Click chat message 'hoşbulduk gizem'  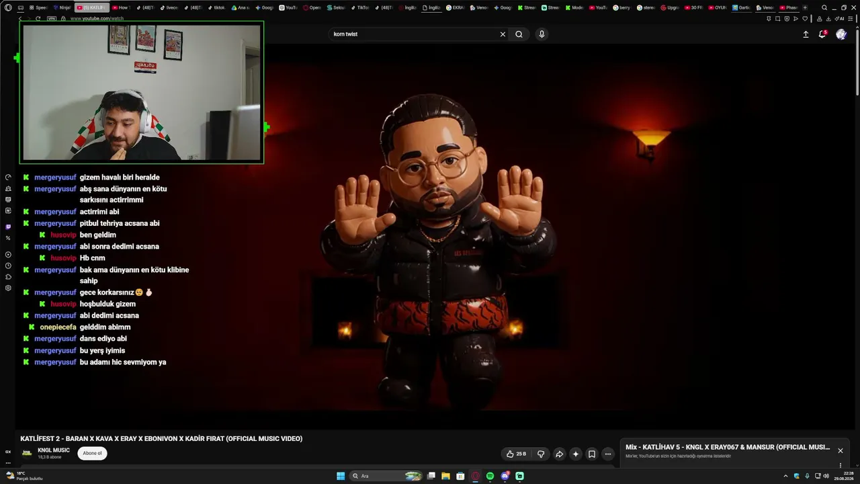pyautogui.click(x=107, y=304)
